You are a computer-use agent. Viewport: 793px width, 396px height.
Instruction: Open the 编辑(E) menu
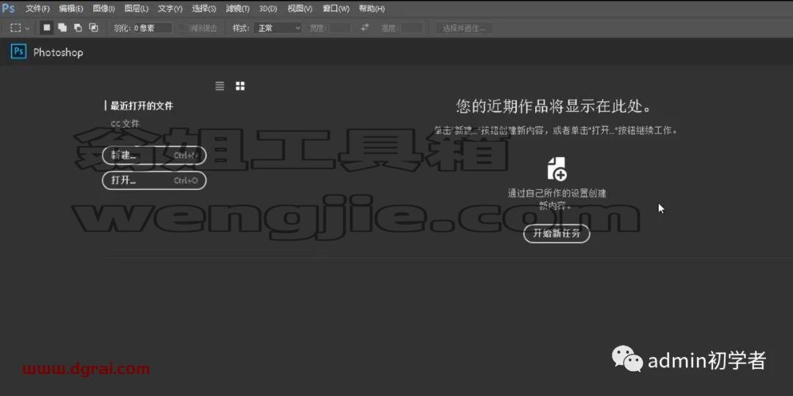pos(70,9)
